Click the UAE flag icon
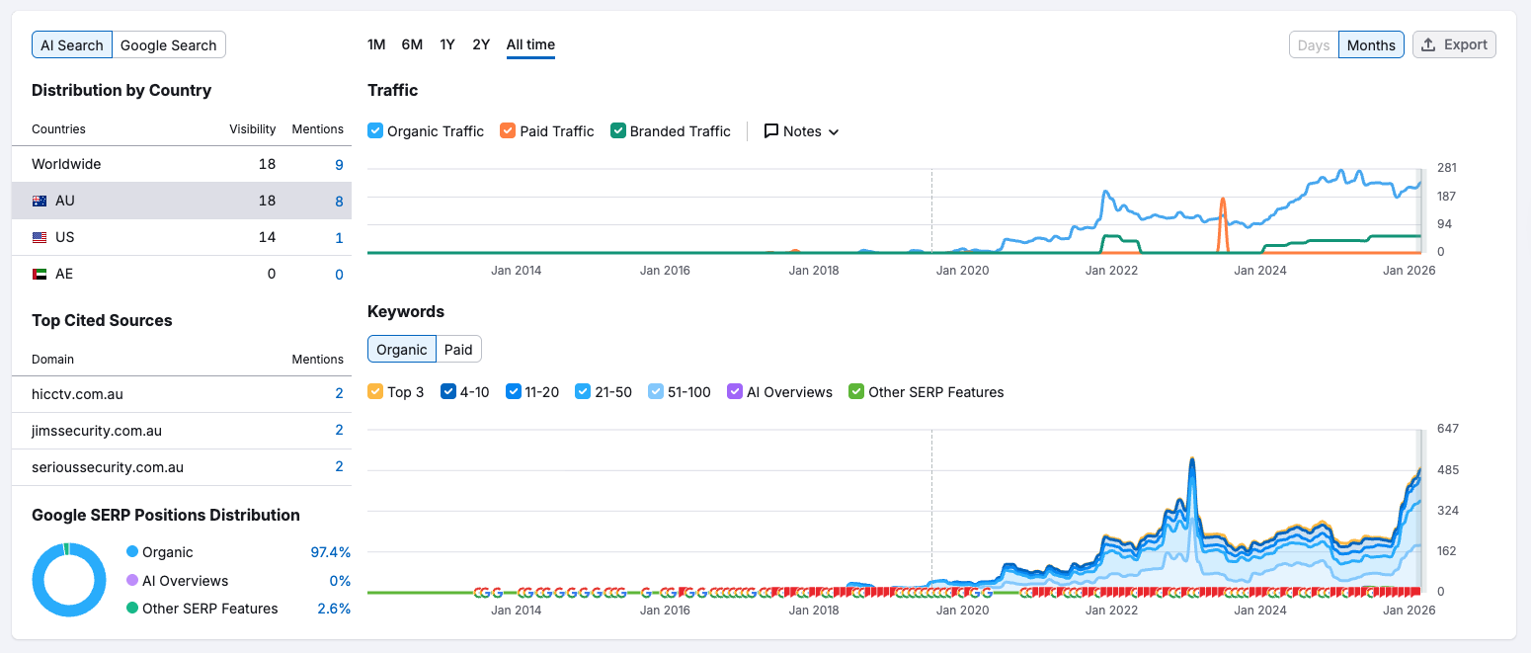1531x653 pixels. (40, 274)
